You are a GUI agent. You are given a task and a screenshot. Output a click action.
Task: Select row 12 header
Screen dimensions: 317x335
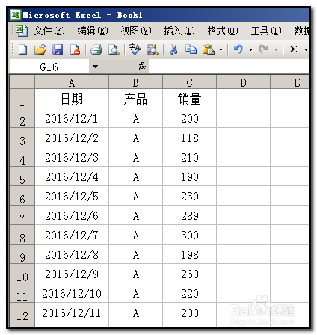tap(22, 313)
